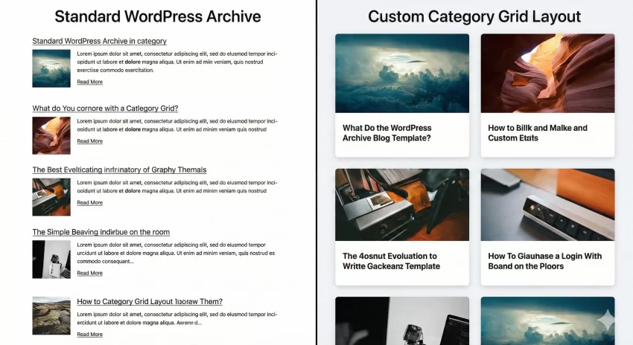633x345 pixels.
Task: Click Read More under the first archive post
Action: pos(89,82)
